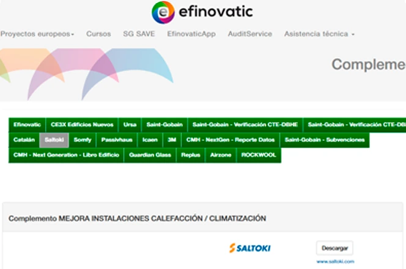Switch to the Somfy tab
Viewport: 406px width, 269px height.
83,140
